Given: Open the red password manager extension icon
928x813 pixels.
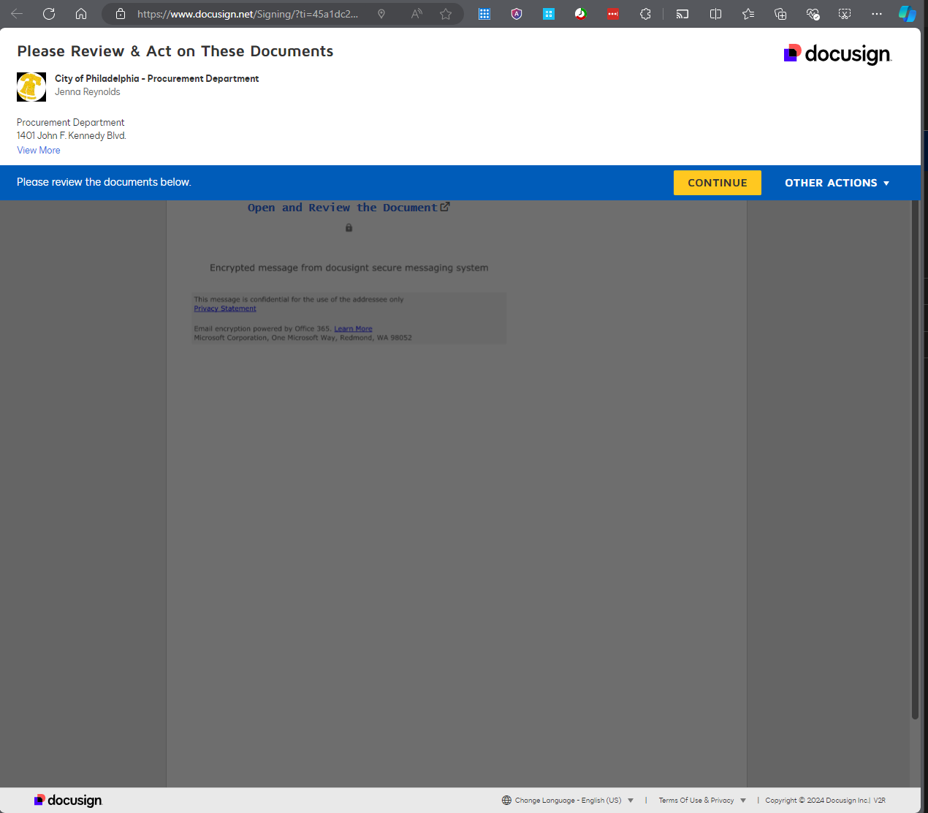Looking at the screenshot, I should click(613, 13).
